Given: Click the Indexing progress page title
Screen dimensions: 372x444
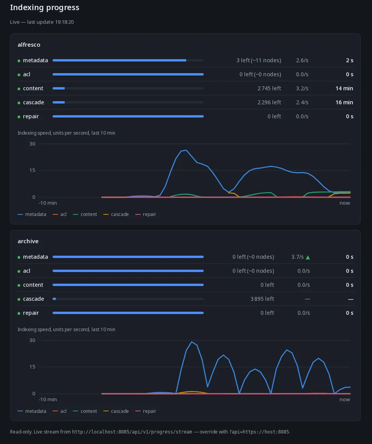Looking at the screenshot, I should click(x=45, y=7).
